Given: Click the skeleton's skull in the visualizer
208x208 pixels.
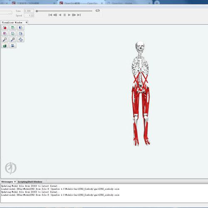Looking at the screenshot, I should pos(140,47).
